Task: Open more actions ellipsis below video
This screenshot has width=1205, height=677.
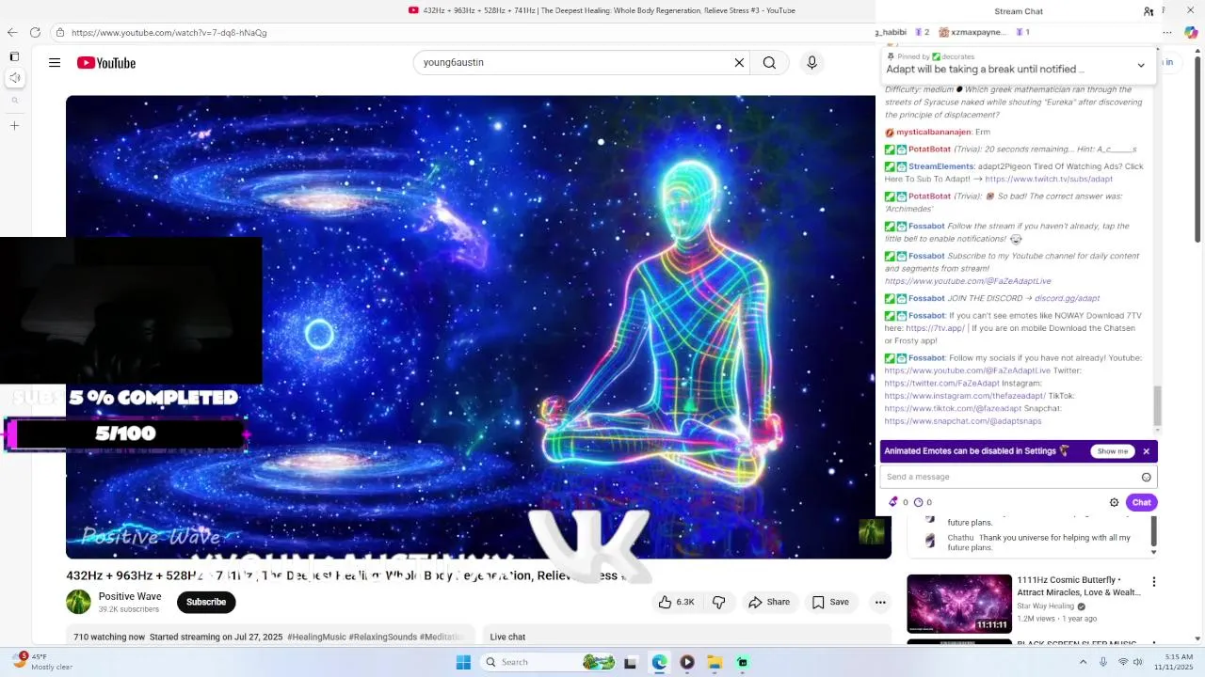Action: [880, 602]
